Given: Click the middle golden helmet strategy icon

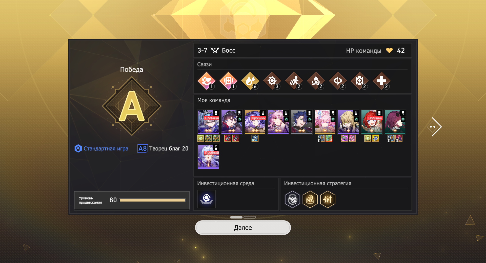Looking at the screenshot, I should [310, 199].
